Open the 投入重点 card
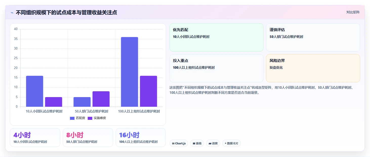Image resolution: width=370 pixels, height=157 pixels. tap(216, 68)
